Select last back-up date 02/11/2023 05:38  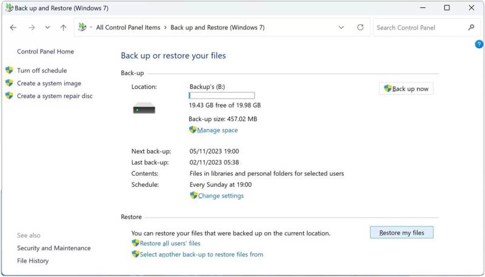(x=215, y=162)
